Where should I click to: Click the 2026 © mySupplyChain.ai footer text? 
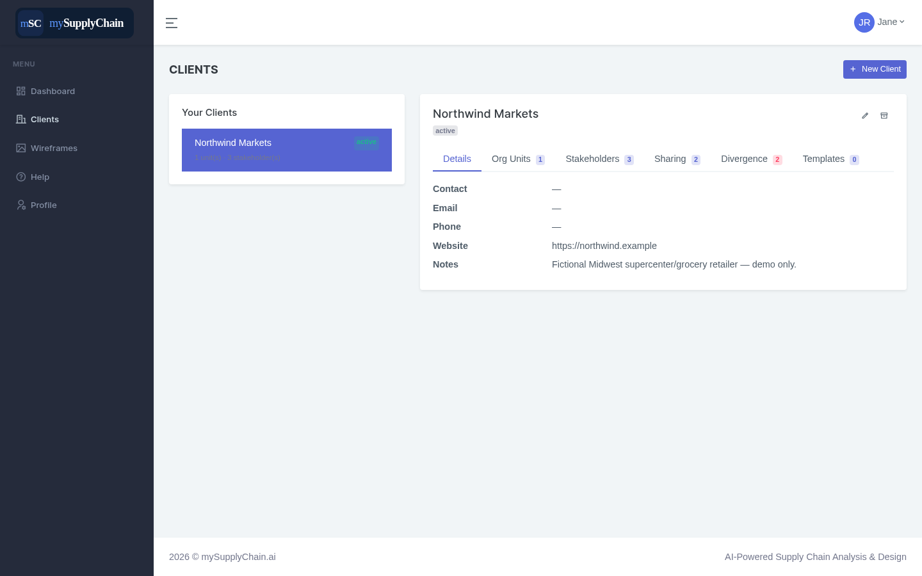tap(222, 557)
